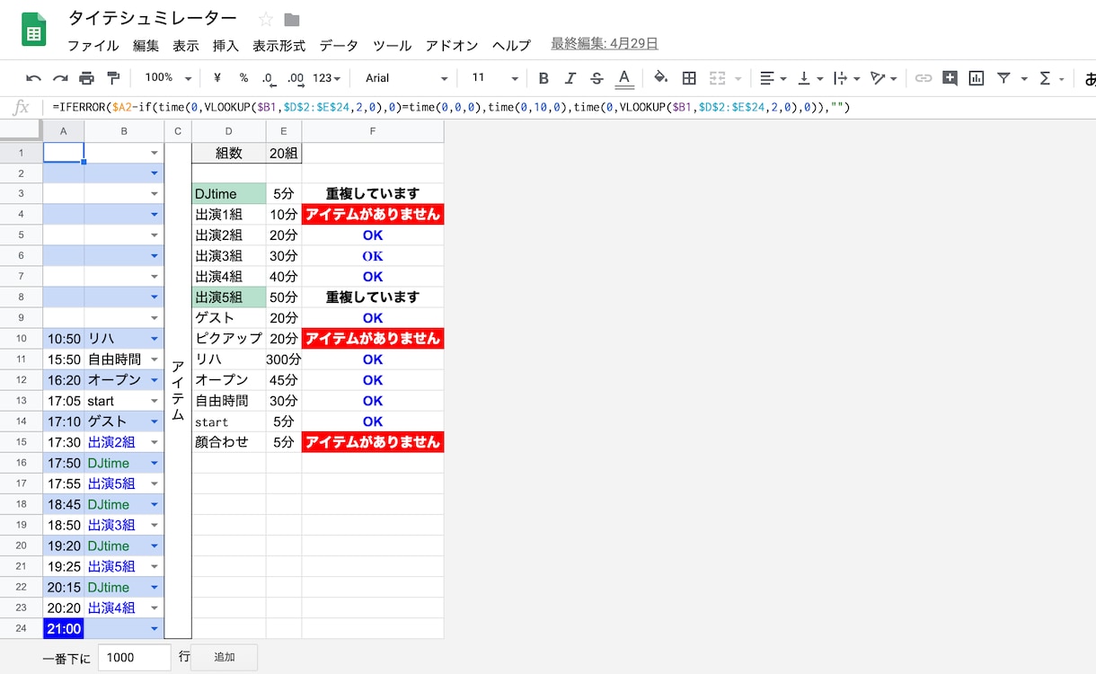Click the redo arrow in the toolbar
The width and height of the screenshot is (1096, 674).
(x=60, y=78)
